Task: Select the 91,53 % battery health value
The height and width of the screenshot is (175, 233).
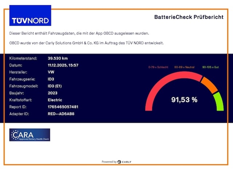Action: (184, 100)
